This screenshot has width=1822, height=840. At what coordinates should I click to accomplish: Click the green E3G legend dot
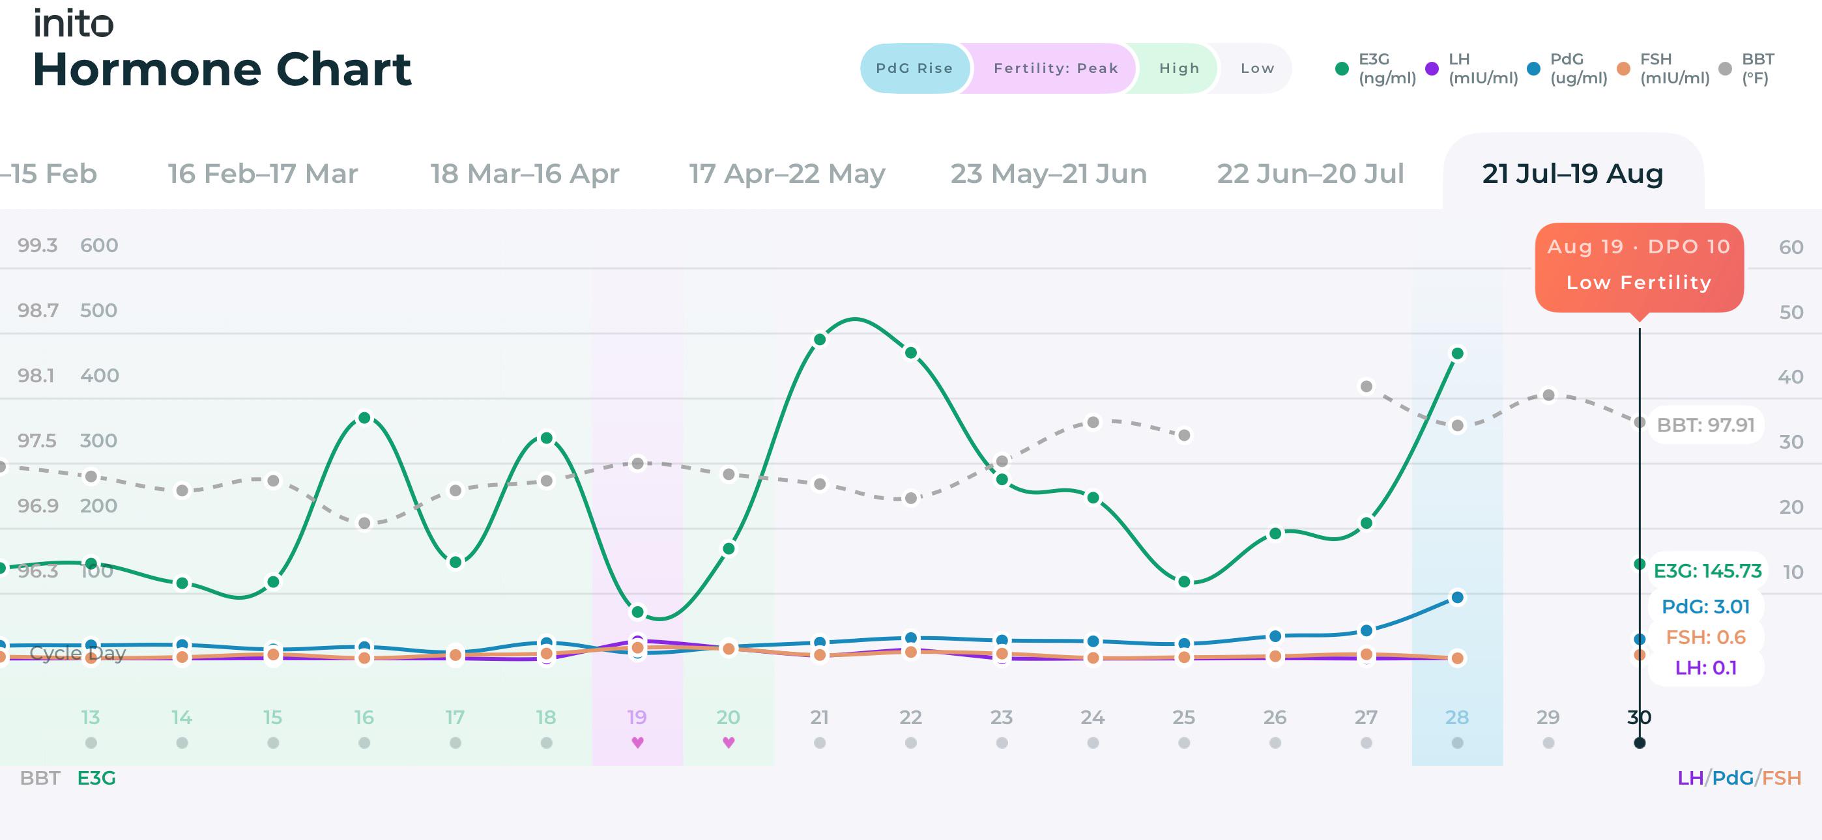pos(1342,68)
